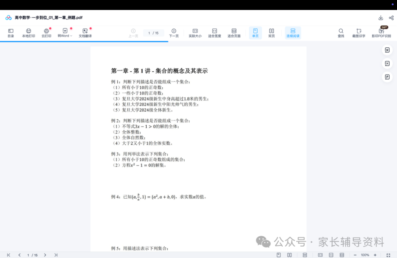The width and height of the screenshot is (397, 258).
Task: Go to next page with 下一页
Action: (174, 33)
